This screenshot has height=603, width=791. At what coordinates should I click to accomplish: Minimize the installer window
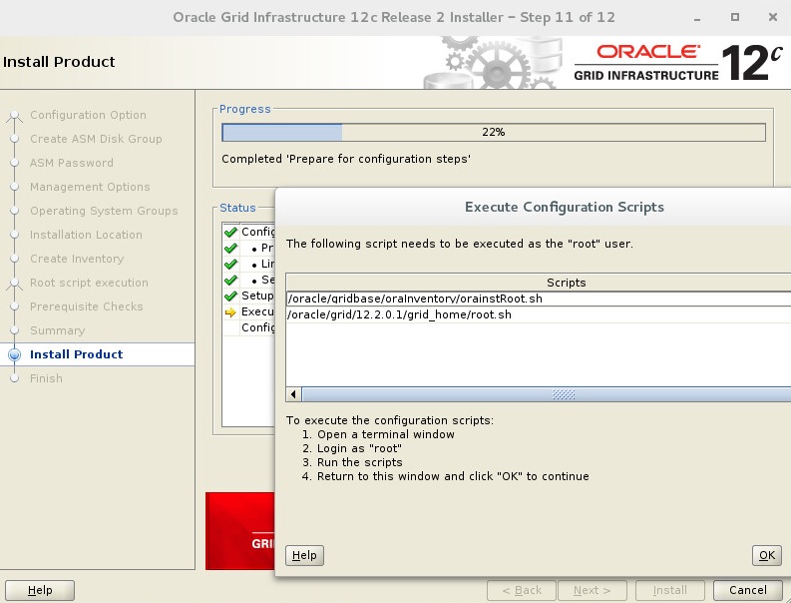pyautogui.click(x=697, y=18)
